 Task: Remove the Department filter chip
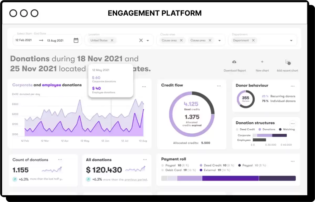point(253,40)
